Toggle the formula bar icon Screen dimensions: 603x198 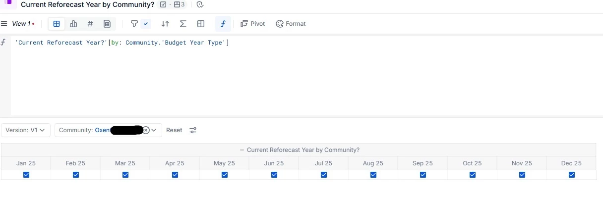[x=223, y=24]
